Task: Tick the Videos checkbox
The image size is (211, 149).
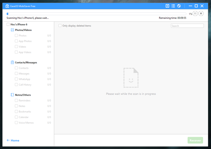Action: click(16, 47)
